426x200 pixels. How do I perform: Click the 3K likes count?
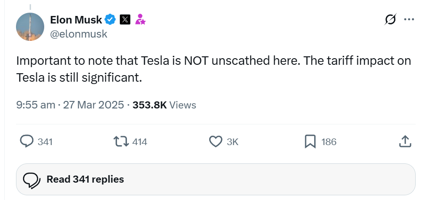click(233, 142)
